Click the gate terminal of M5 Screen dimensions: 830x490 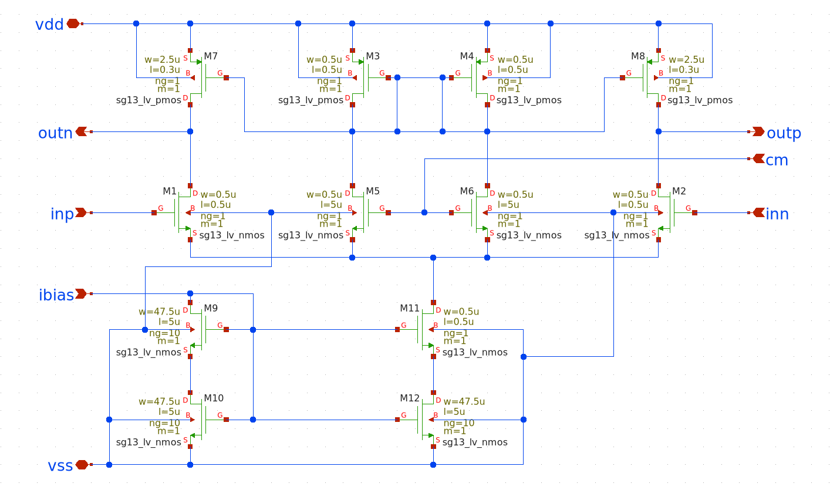coord(388,212)
